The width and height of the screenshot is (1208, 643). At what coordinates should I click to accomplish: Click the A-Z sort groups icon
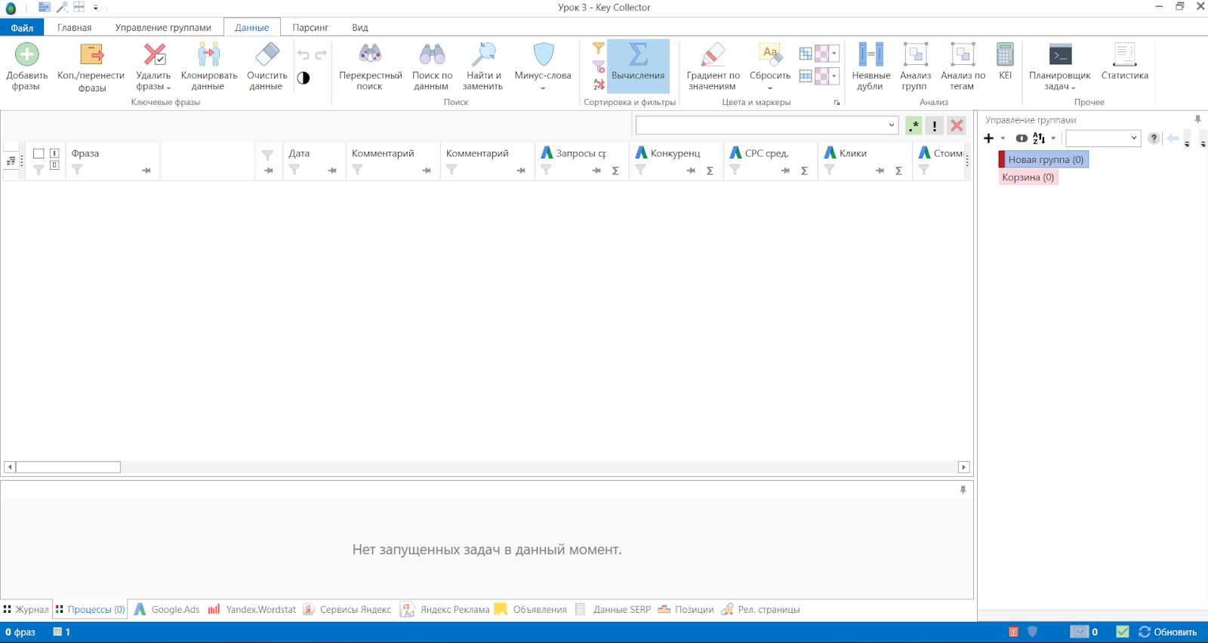coord(1039,138)
